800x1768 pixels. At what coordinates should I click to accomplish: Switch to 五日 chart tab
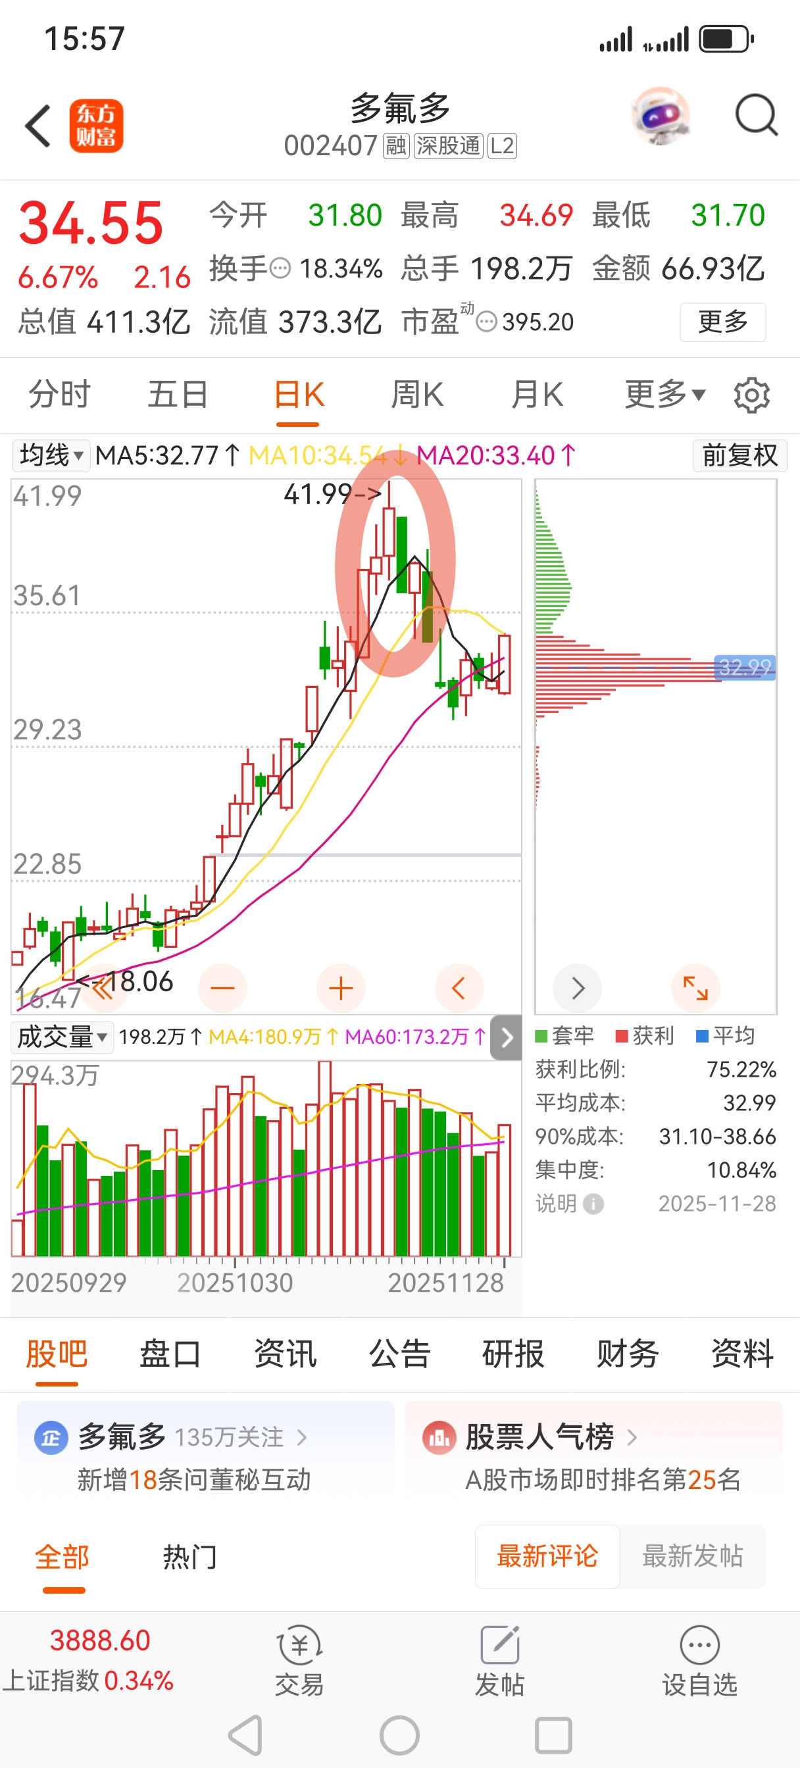click(178, 395)
